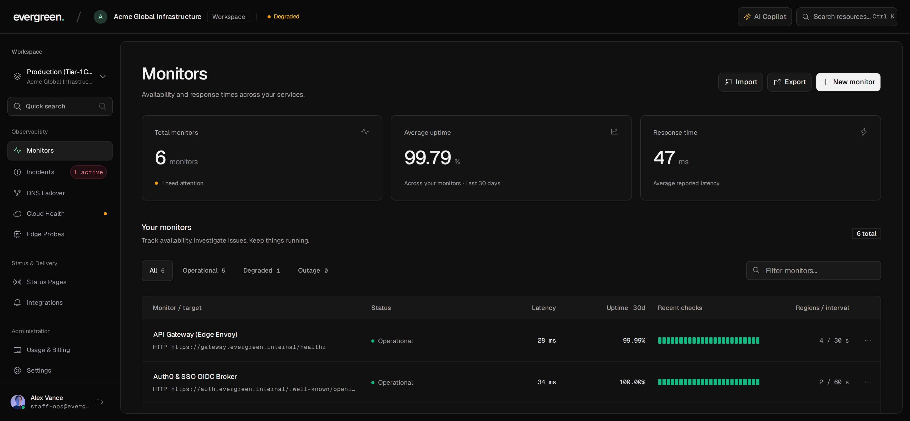Viewport: 910px width, 421px height.
Task: Click the Edge Probes chip icon
Action: pyautogui.click(x=17, y=234)
